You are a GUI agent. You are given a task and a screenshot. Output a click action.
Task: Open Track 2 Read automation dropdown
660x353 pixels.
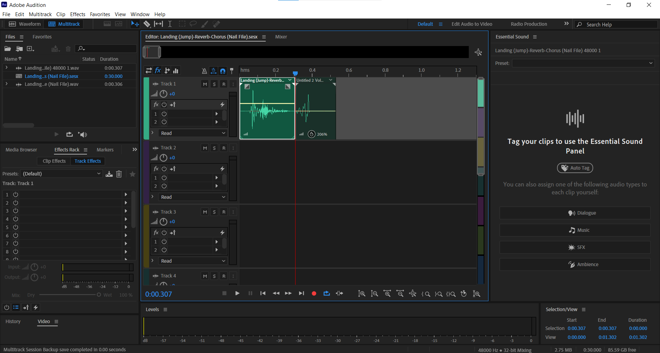193,197
